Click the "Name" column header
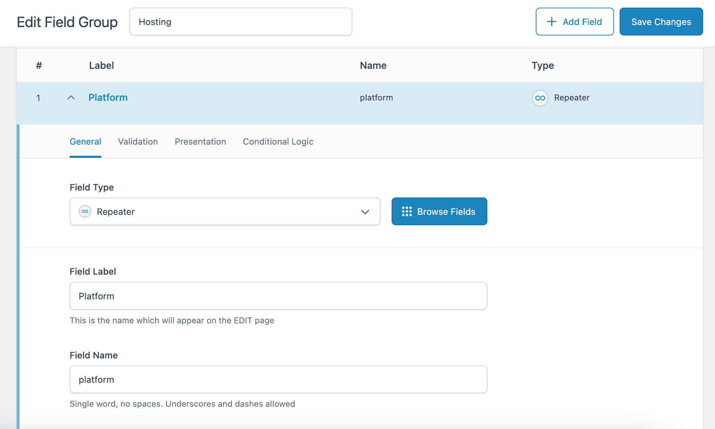The image size is (715, 429). (373, 65)
